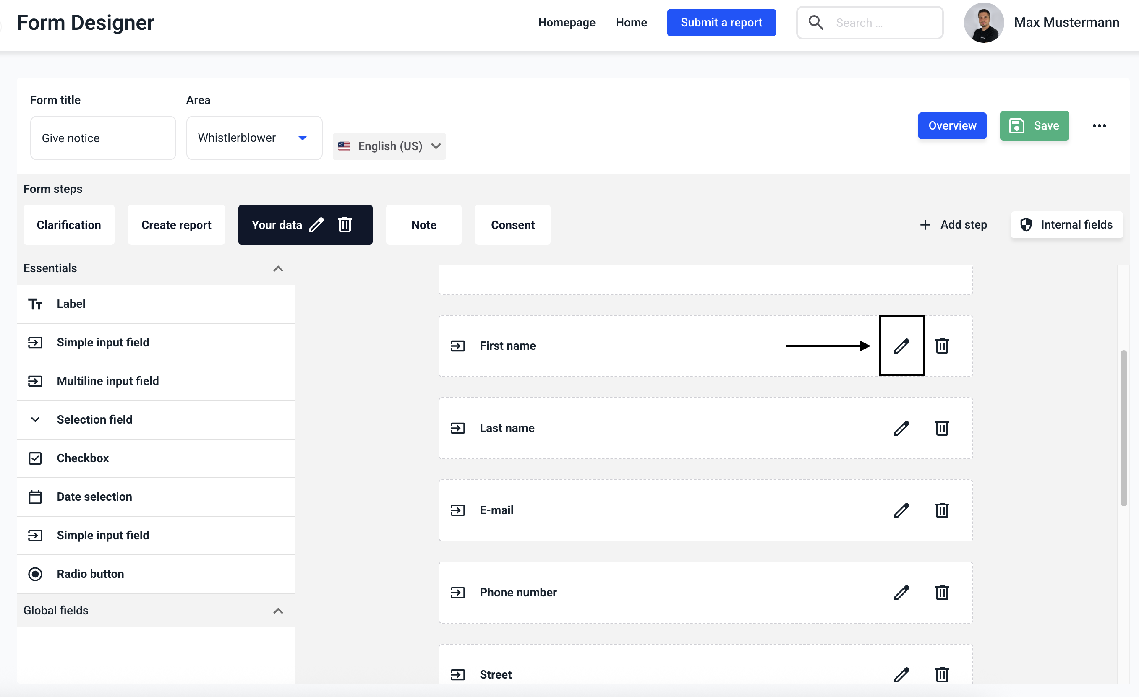Collapse the Essentials section
Image resolution: width=1139 pixels, height=697 pixels.
[278, 269]
